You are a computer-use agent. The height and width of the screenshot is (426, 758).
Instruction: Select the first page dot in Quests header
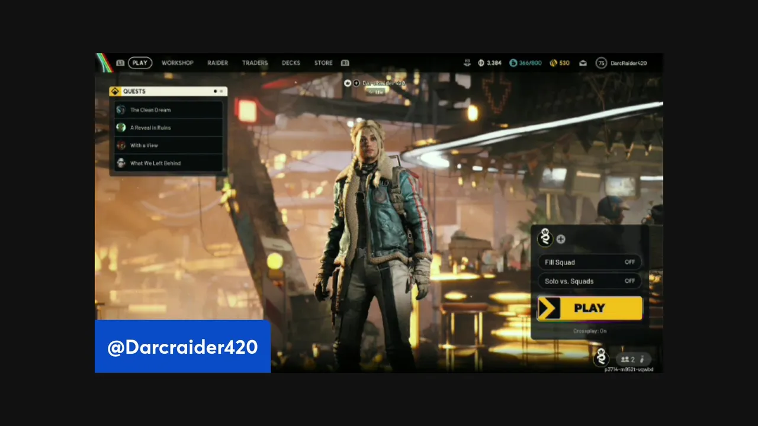[215, 91]
